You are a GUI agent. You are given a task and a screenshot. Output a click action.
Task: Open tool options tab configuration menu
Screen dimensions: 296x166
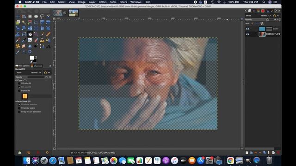click(50, 66)
